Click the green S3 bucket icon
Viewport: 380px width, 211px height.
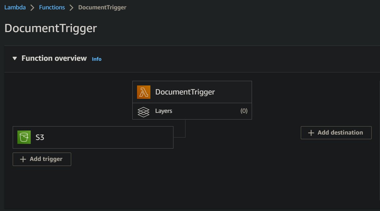pos(24,137)
